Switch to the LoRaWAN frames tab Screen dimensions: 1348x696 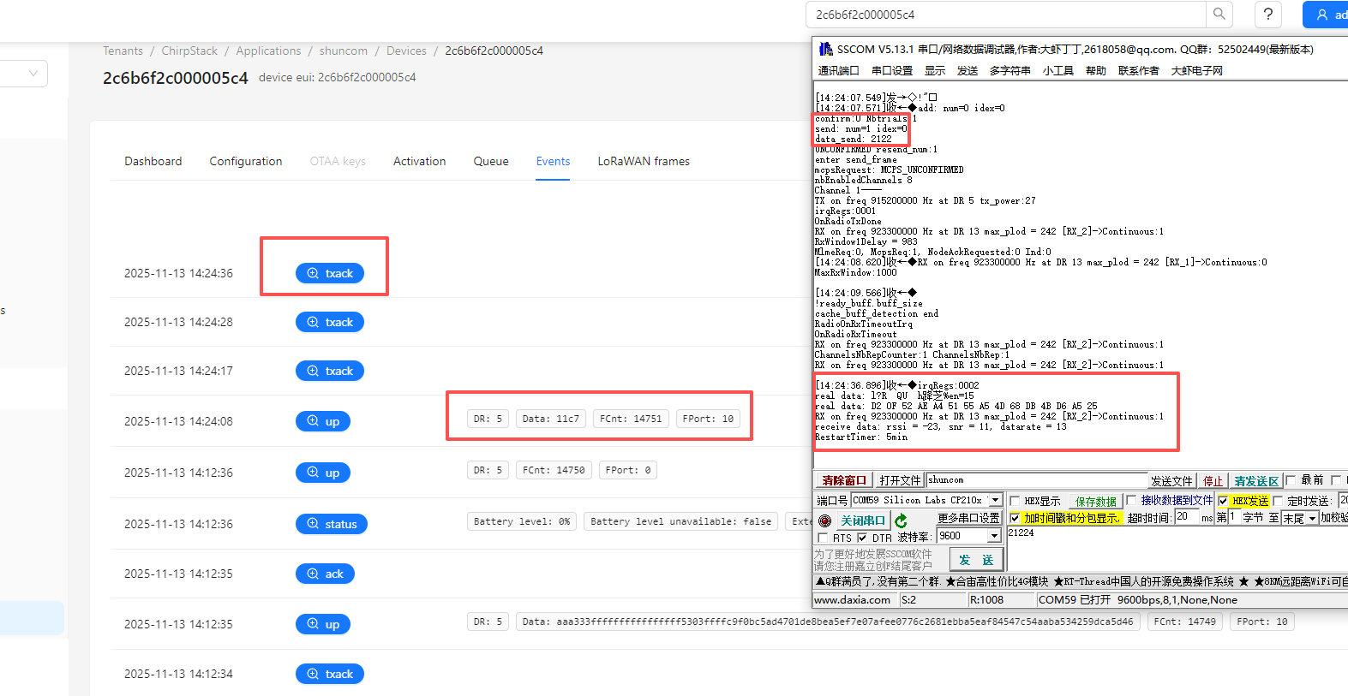click(643, 161)
